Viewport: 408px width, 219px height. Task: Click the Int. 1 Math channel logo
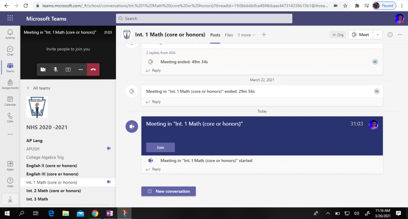pos(127,35)
